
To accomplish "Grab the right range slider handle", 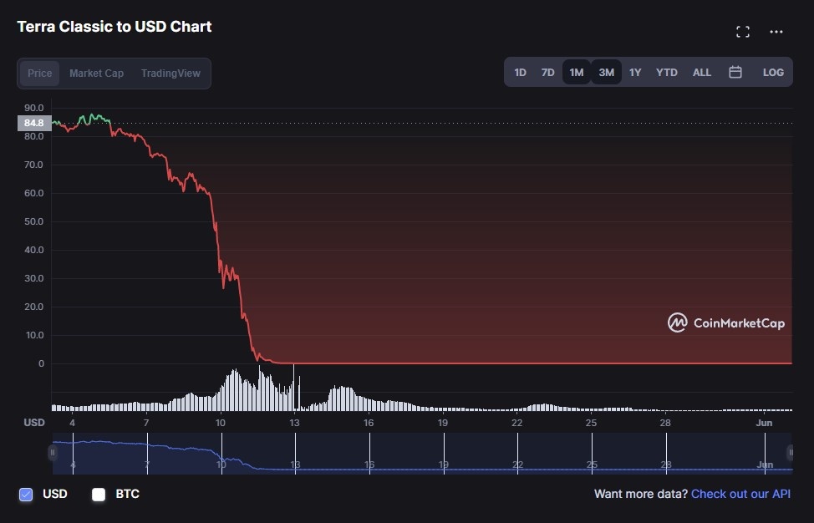I will click(790, 453).
